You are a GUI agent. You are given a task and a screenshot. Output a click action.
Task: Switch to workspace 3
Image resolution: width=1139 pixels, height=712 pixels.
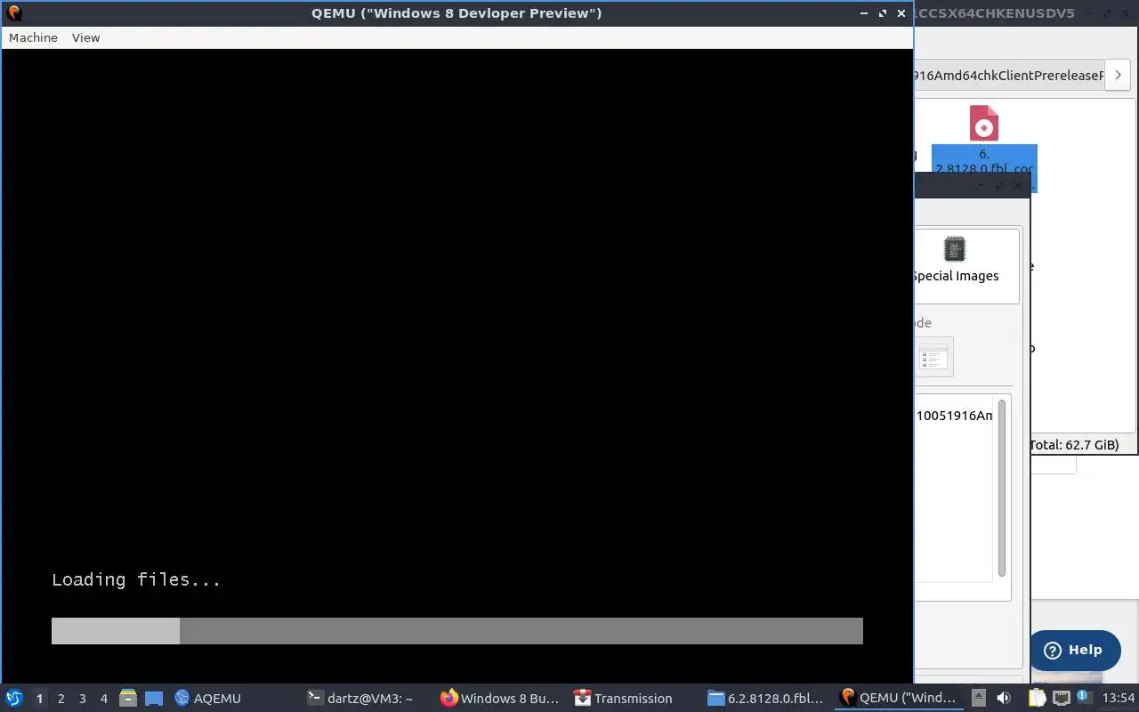pyautogui.click(x=82, y=699)
